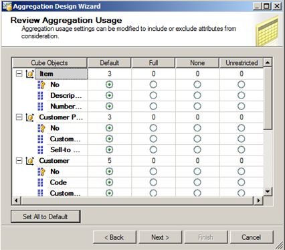
Task: Click the Full column header
Action: click(153, 63)
